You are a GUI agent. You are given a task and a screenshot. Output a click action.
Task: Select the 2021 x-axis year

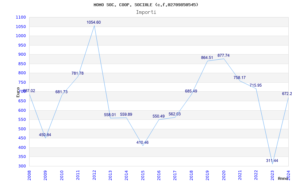[240, 175]
